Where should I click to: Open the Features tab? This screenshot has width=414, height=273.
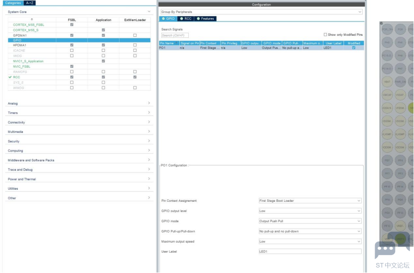click(205, 19)
